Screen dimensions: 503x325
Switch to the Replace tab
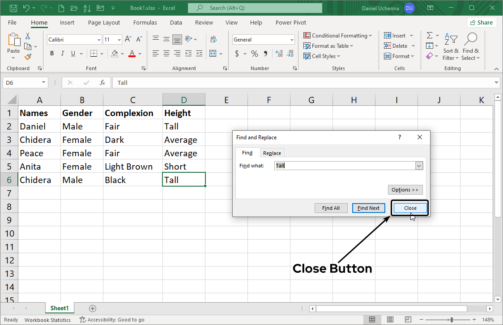[x=272, y=153]
